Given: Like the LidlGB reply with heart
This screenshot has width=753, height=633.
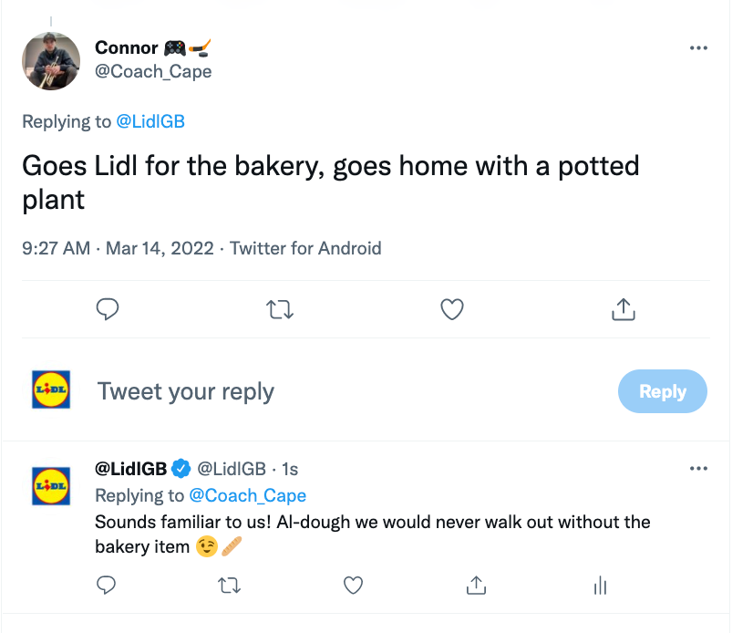Looking at the screenshot, I should 353,585.
